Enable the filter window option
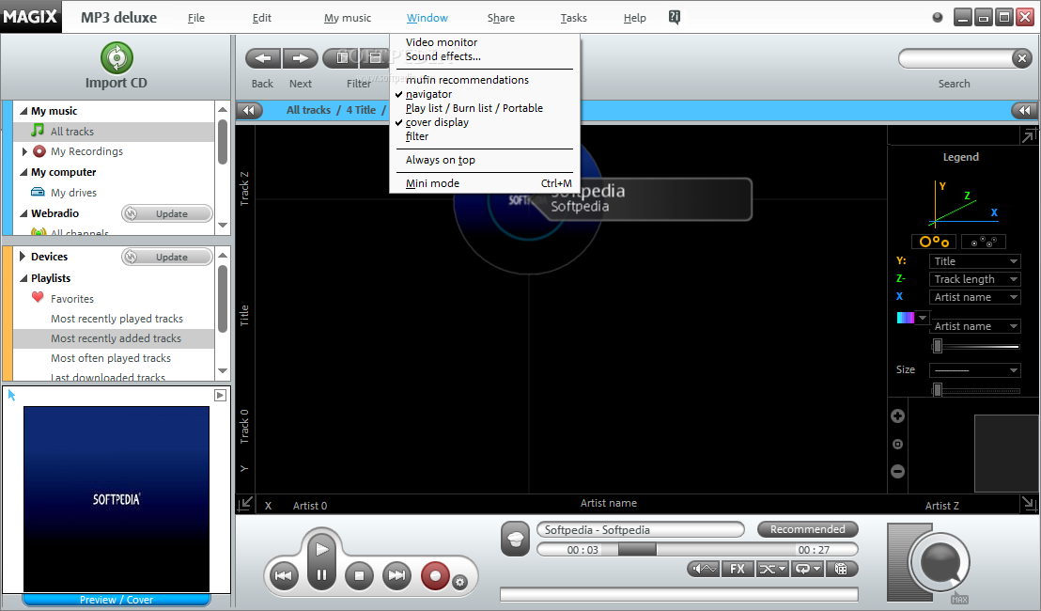Screen dimensions: 1041x611 coord(417,136)
